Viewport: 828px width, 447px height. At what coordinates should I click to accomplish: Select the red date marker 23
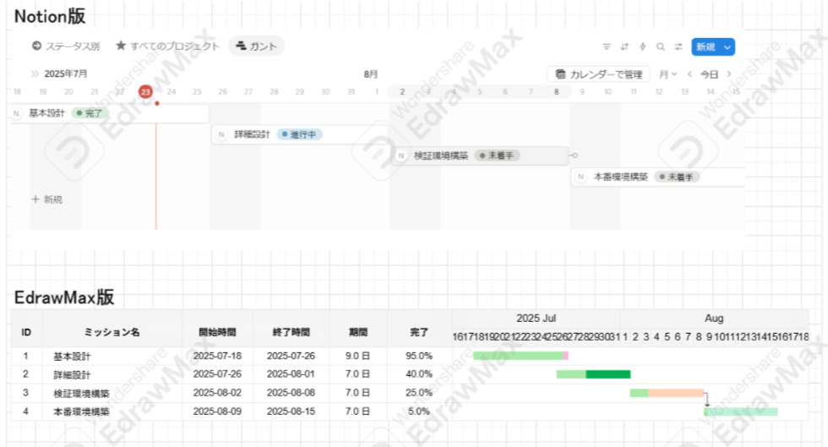(145, 92)
